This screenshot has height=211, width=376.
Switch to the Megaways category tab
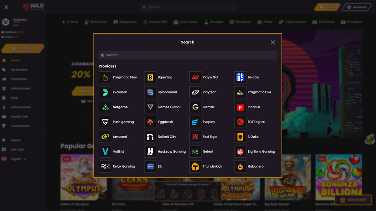coord(125,22)
